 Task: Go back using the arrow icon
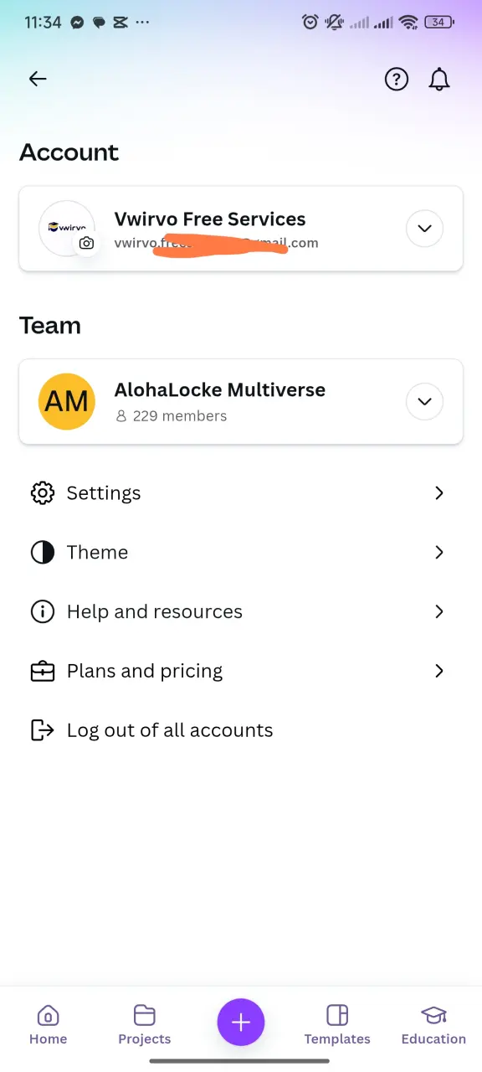click(x=38, y=79)
